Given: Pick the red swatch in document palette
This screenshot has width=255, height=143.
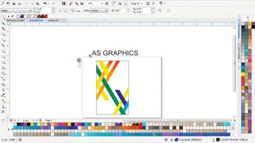Looking at the screenshot, I should [x=46, y=16].
